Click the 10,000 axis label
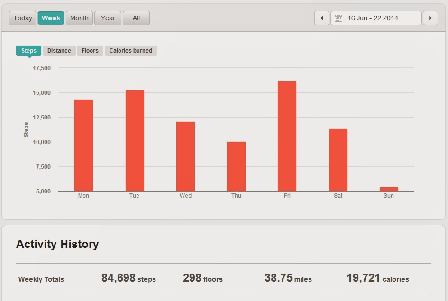This screenshot has height=301, width=448. pyautogui.click(x=42, y=142)
